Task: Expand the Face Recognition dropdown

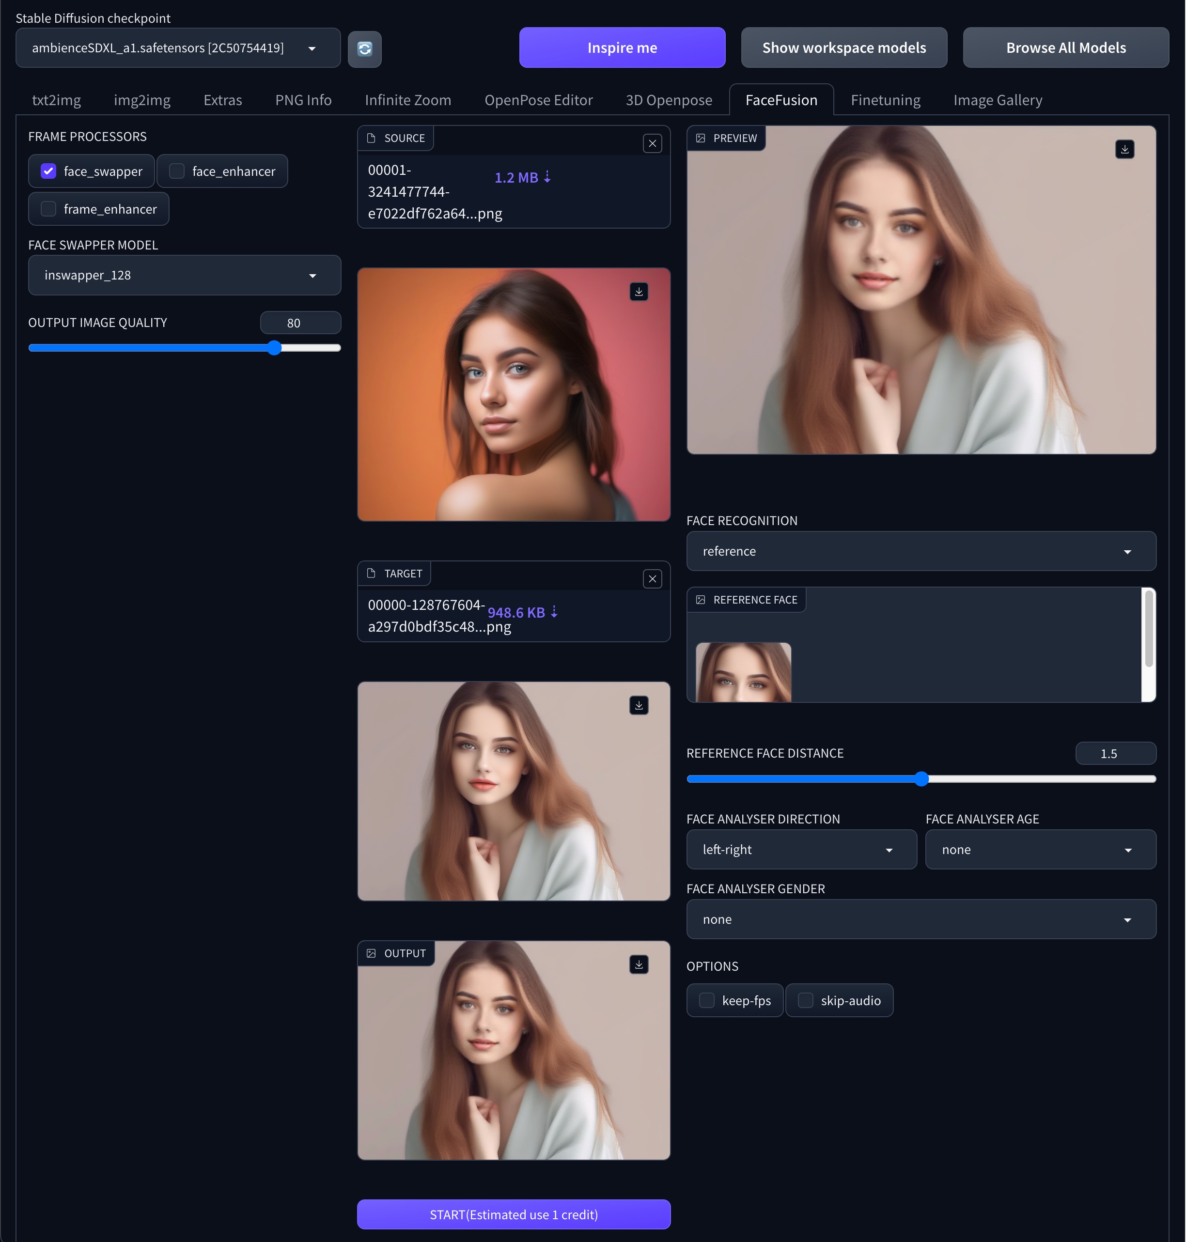Action: (x=921, y=551)
